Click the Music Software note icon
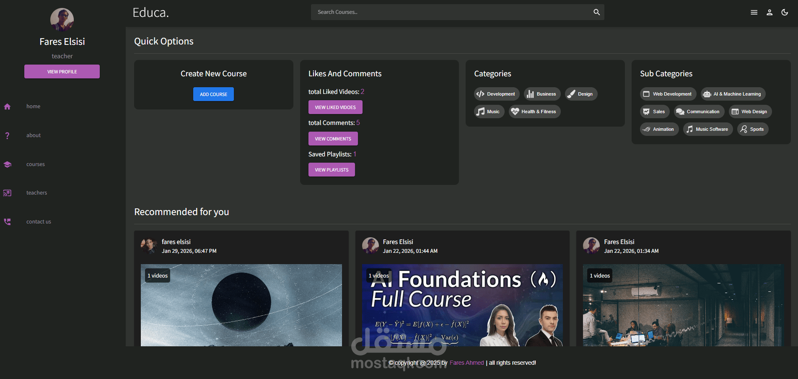Screen dimensions: 798x379 (x=689, y=129)
